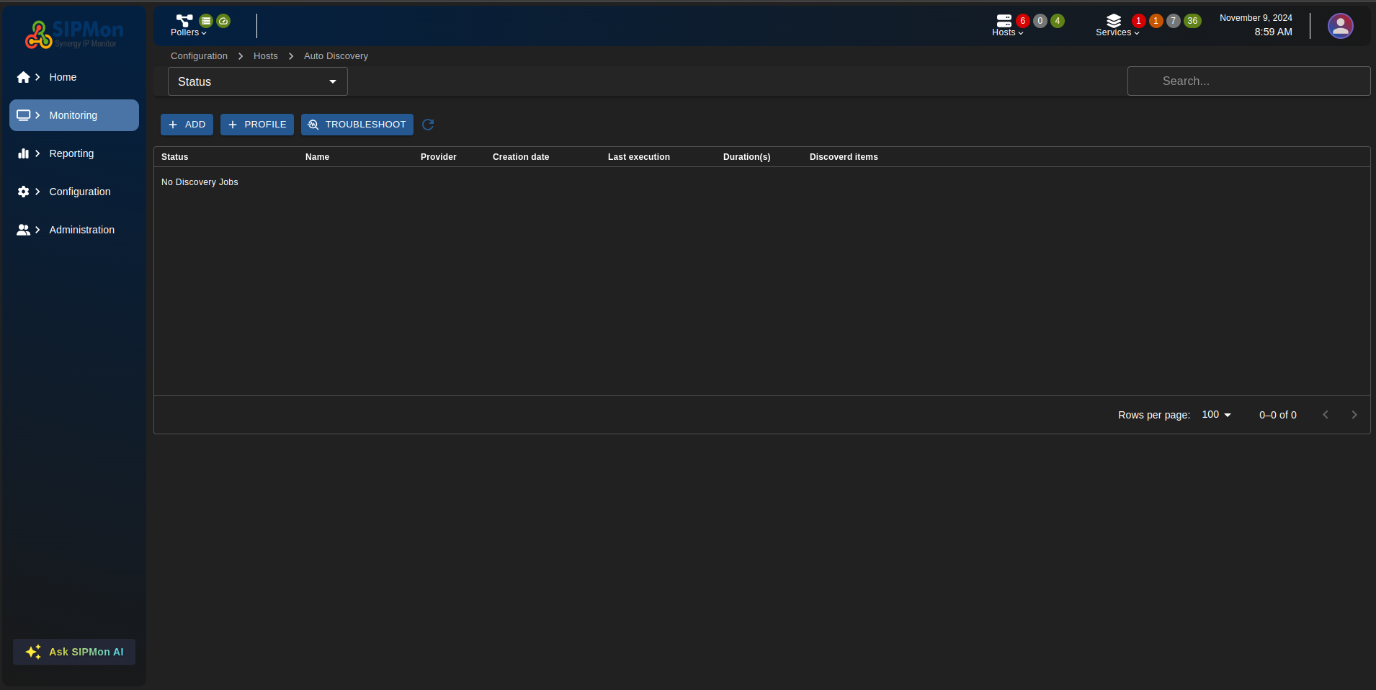
Task: Click the green services OK badge showing 36
Action: pyautogui.click(x=1192, y=21)
